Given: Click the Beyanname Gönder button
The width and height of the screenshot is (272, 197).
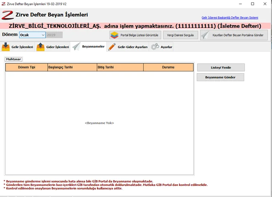Looking at the screenshot, I should click(220, 77).
